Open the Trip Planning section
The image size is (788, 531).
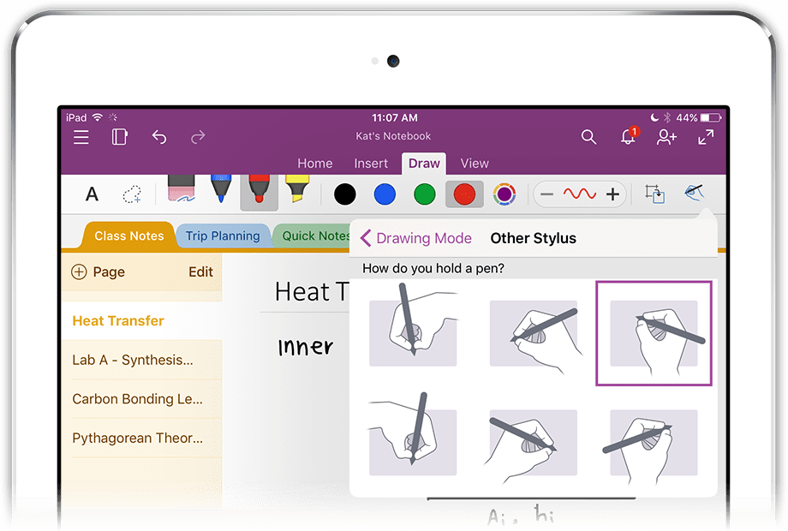224,236
